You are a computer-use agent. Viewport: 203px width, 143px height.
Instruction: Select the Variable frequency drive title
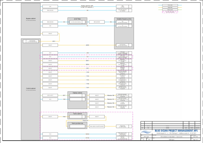pyautogui.click(x=124, y=19)
